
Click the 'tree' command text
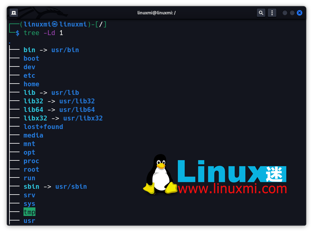[x=31, y=33]
